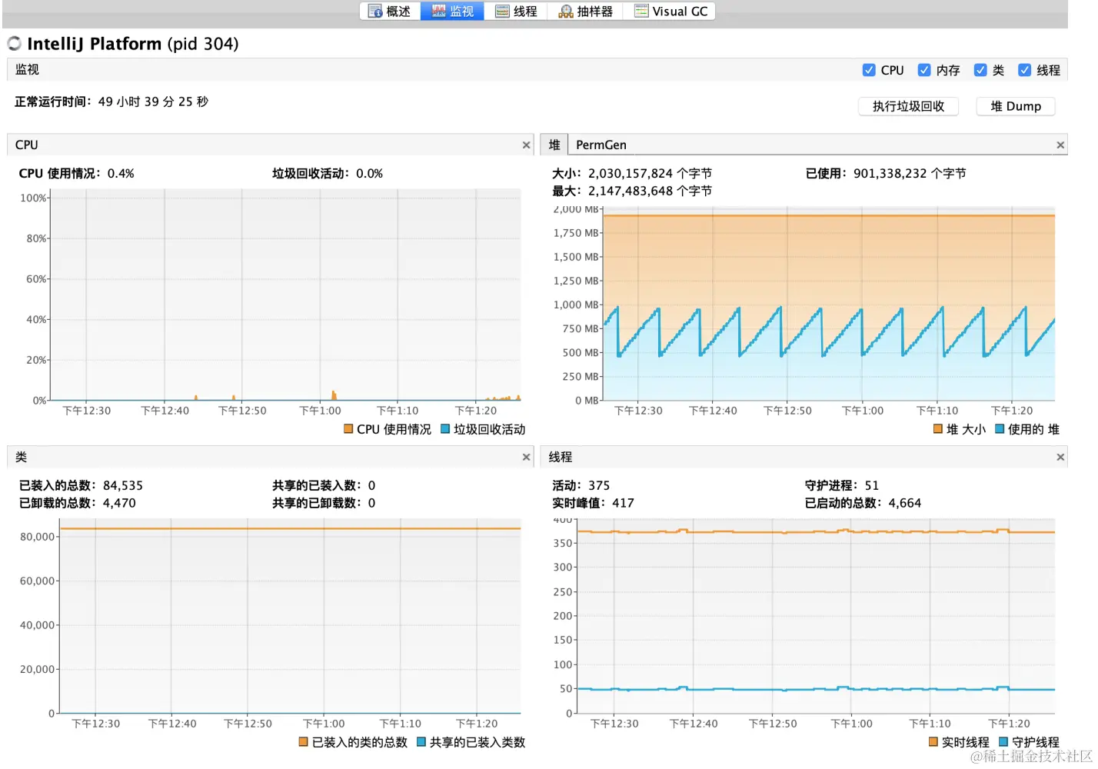The image size is (1098, 769).
Task: Select the 堆 tab in memory panel
Action: tap(554, 145)
